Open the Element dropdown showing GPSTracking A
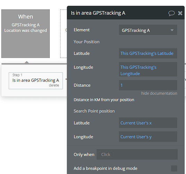Image resolution: width=186 pixels, height=174 pixels. pyautogui.click(x=148, y=30)
